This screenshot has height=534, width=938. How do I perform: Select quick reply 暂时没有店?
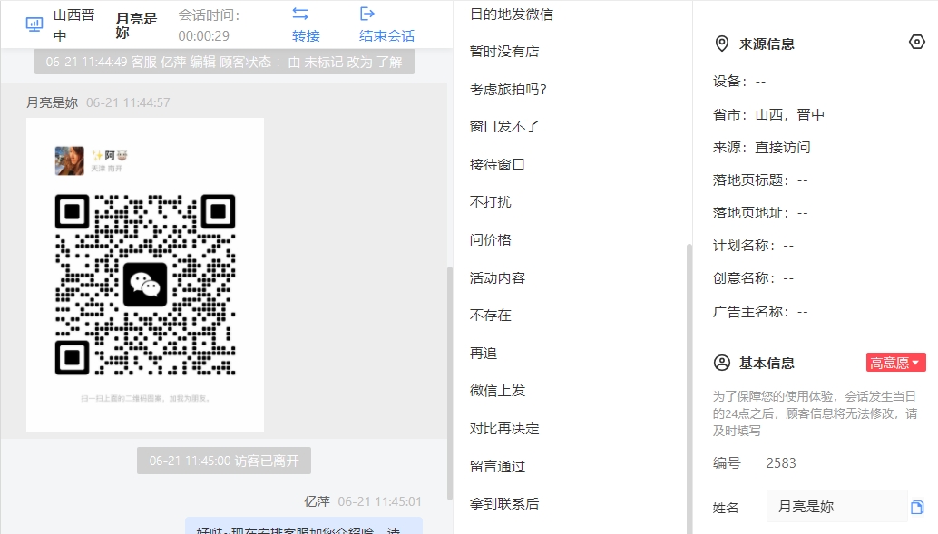[504, 52]
